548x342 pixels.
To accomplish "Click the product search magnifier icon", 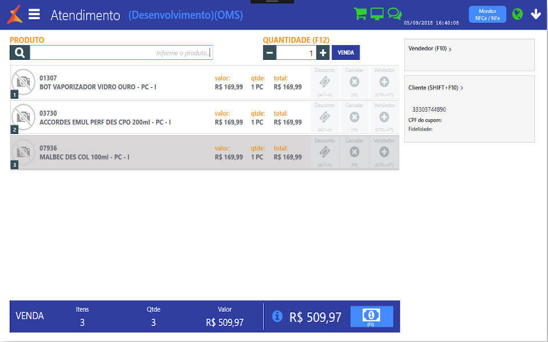I will pyautogui.click(x=19, y=52).
